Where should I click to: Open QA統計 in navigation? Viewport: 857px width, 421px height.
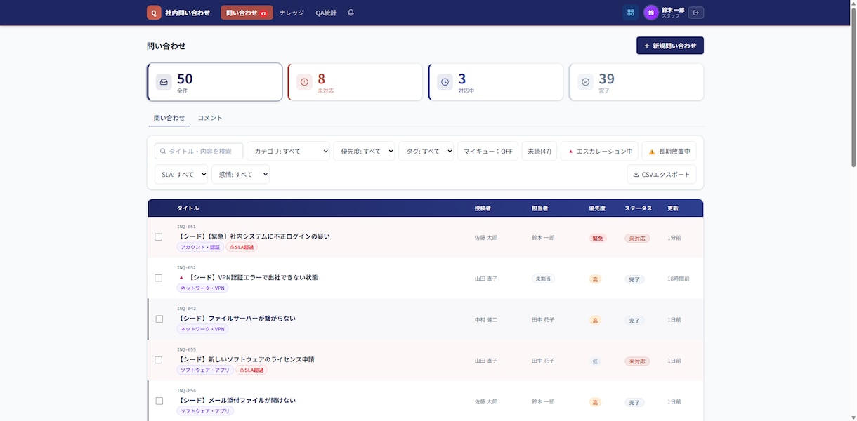(x=326, y=13)
